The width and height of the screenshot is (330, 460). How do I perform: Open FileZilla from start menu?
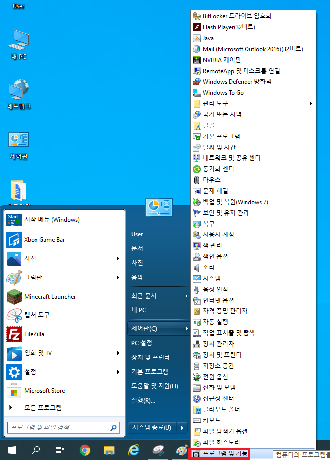[64, 334]
